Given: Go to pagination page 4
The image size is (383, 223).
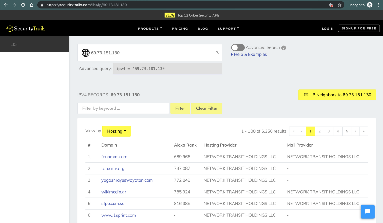Looking at the screenshot, I should [x=338, y=131].
